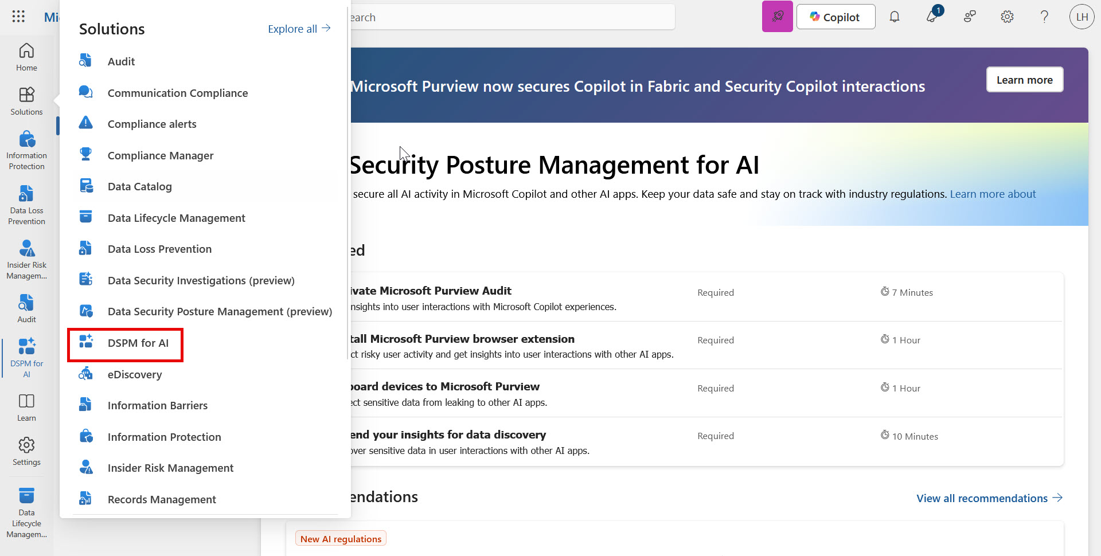This screenshot has width=1101, height=556.
Task: Click the Data Security Investigations icon
Action: pos(85,280)
